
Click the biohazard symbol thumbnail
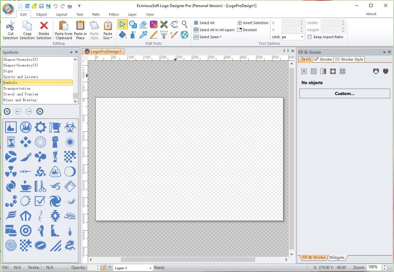tap(70, 127)
